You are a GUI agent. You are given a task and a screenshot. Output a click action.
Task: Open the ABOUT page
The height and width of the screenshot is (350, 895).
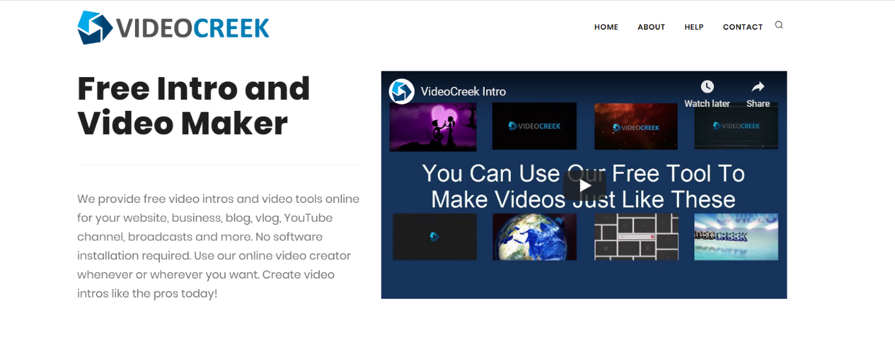pyautogui.click(x=651, y=27)
